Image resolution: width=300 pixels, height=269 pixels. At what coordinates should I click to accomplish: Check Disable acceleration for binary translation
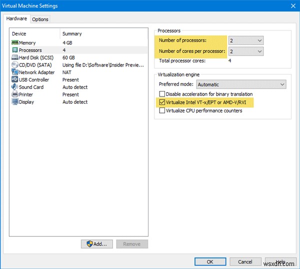point(162,94)
